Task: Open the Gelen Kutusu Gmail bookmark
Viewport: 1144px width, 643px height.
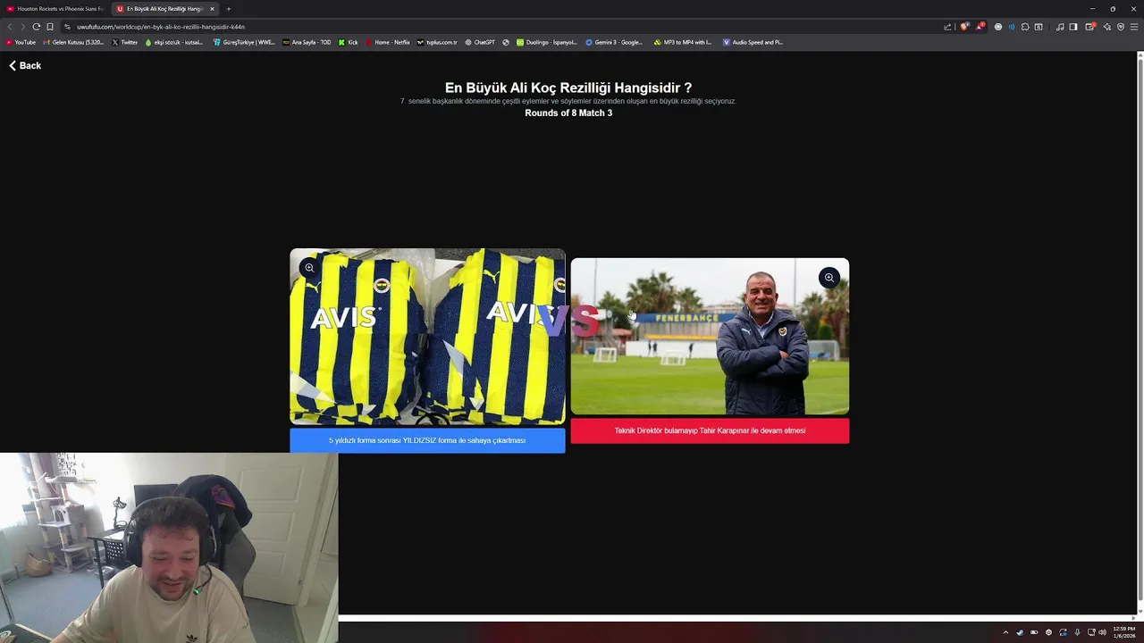Action: [74, 42]
